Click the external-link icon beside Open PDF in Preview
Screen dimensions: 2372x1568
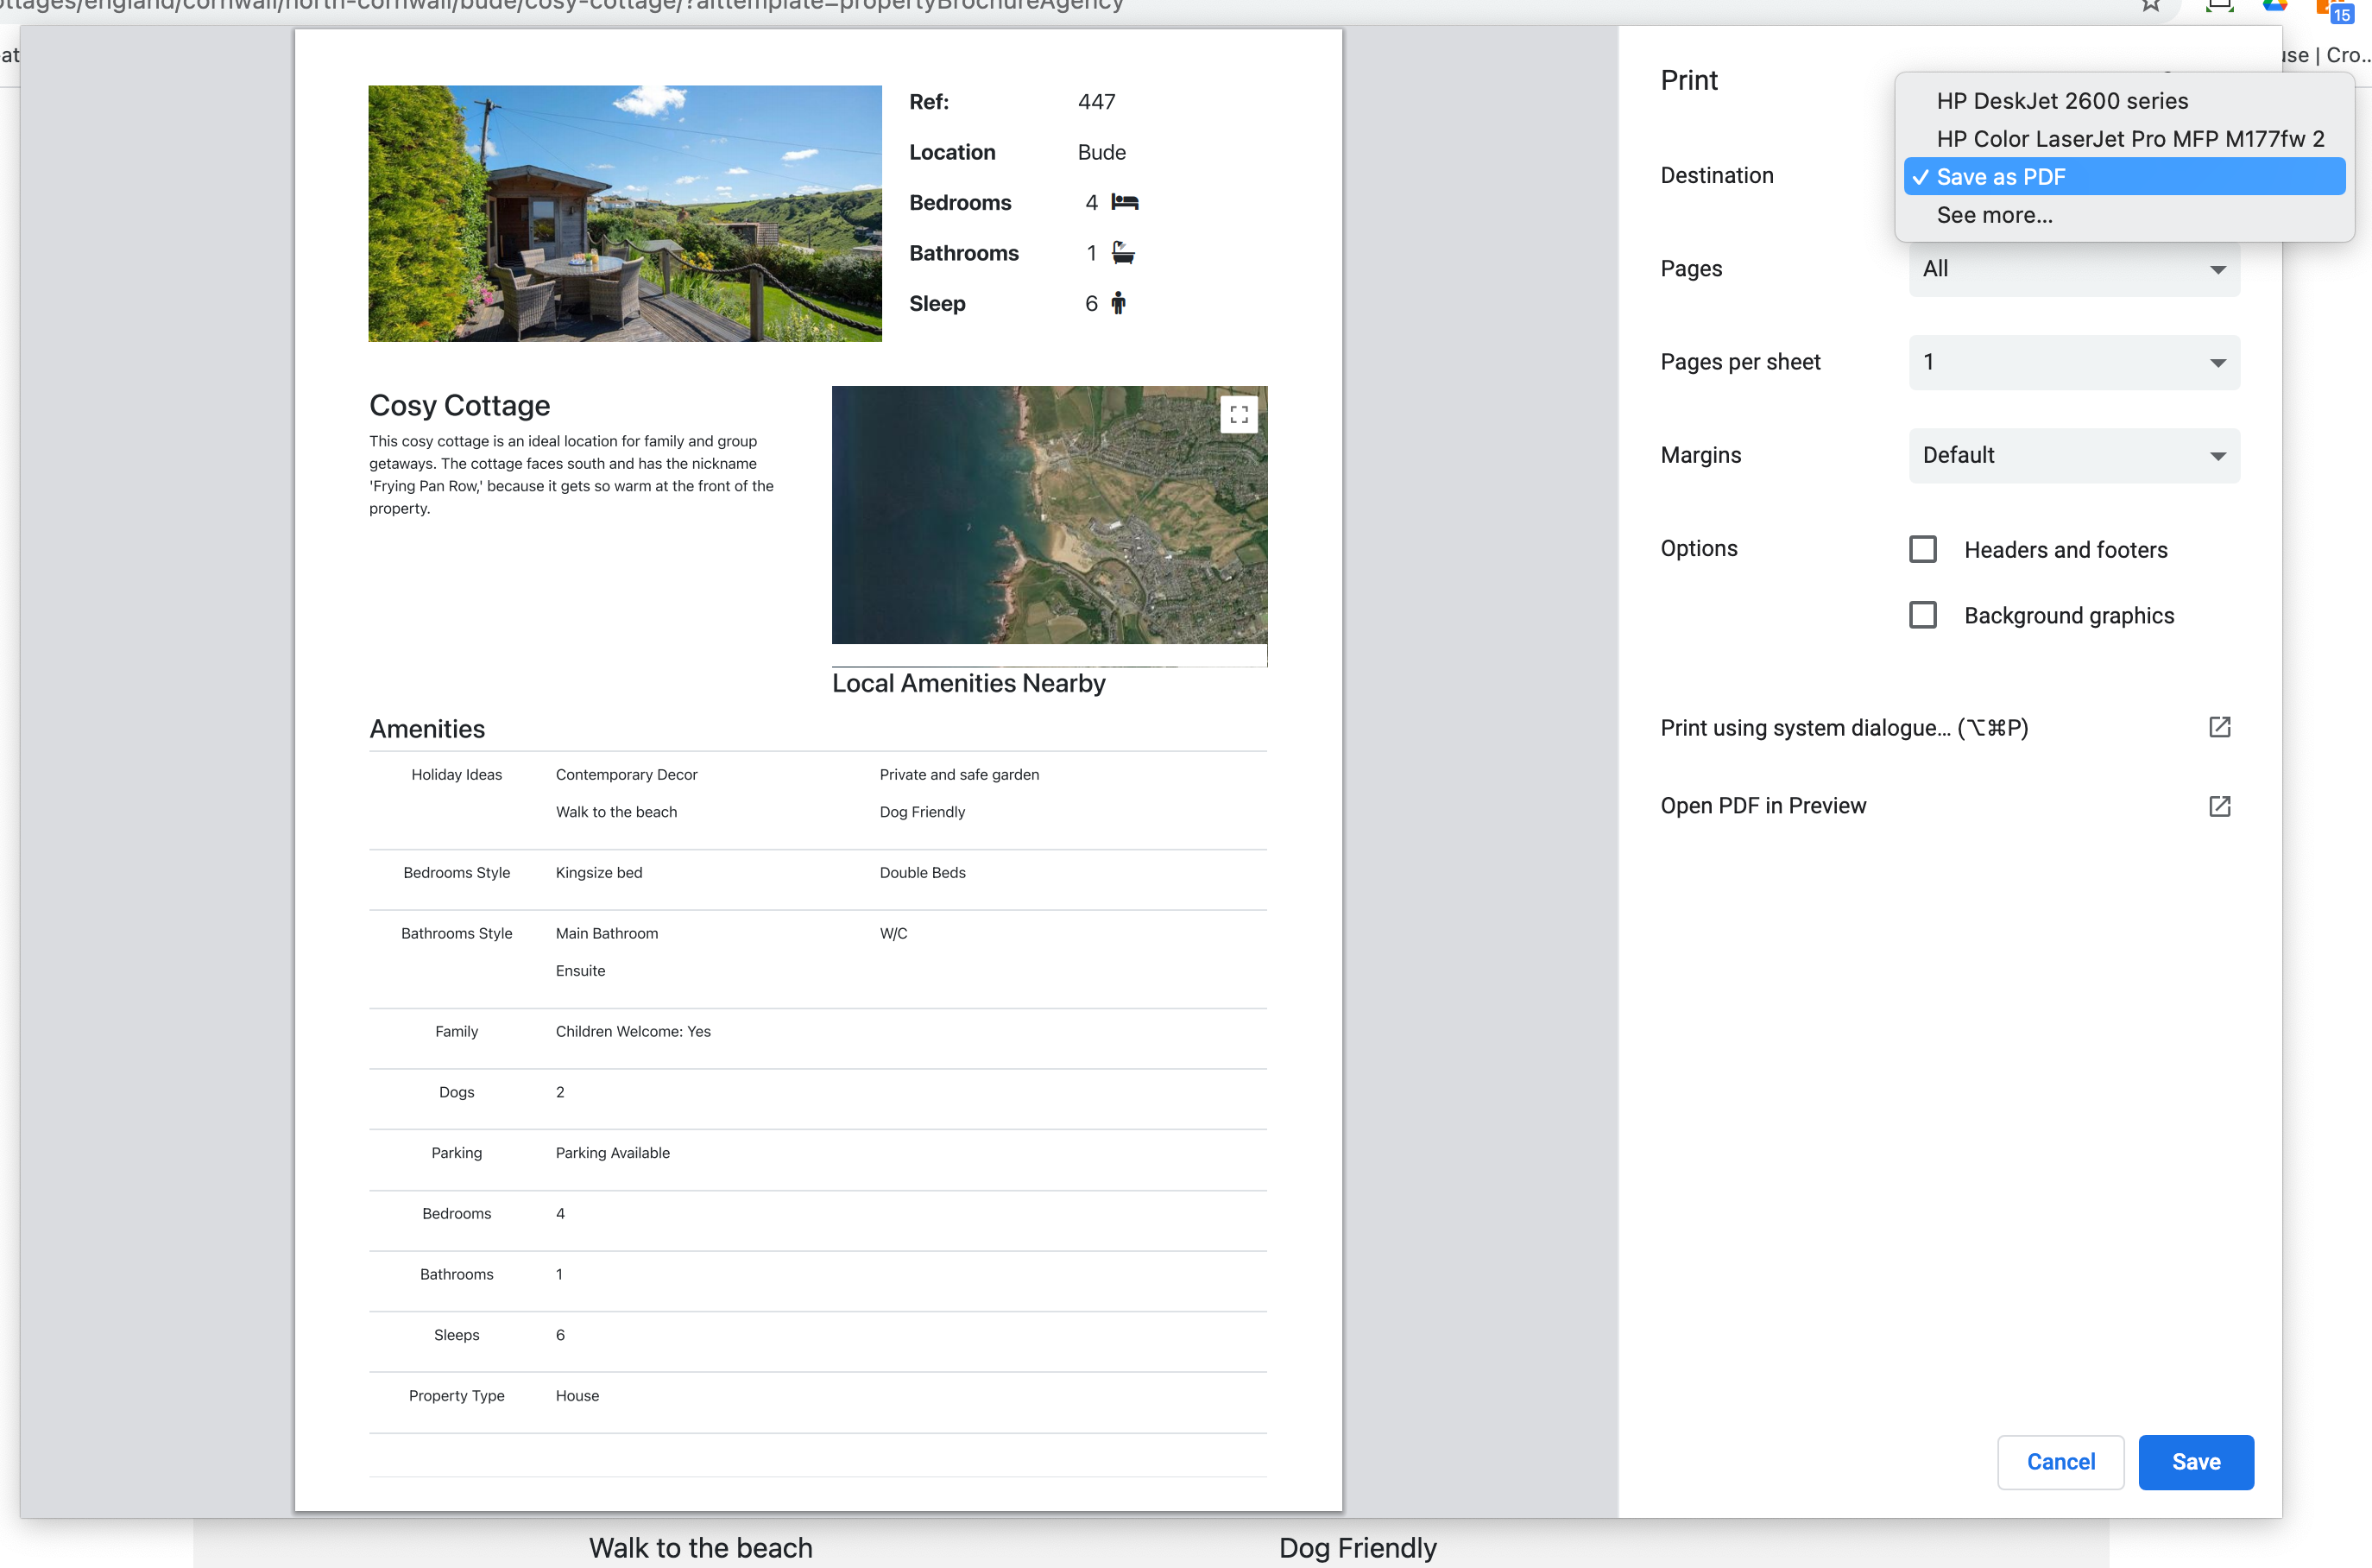coord(2219,806)
